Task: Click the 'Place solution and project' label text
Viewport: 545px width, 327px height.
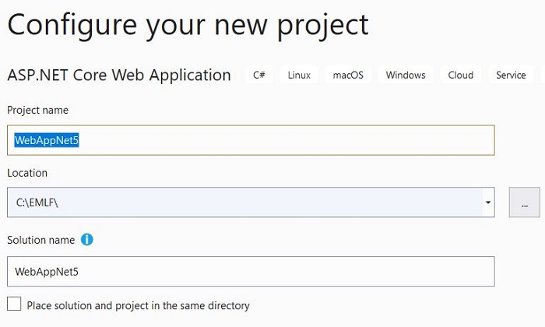Action: tap(138, 305)
